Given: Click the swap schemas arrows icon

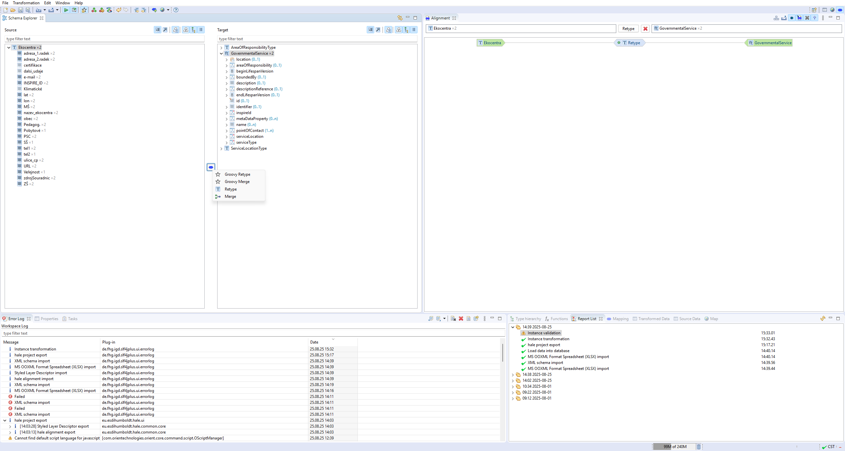Looking at the screenshot, I should tap(400, 18).
